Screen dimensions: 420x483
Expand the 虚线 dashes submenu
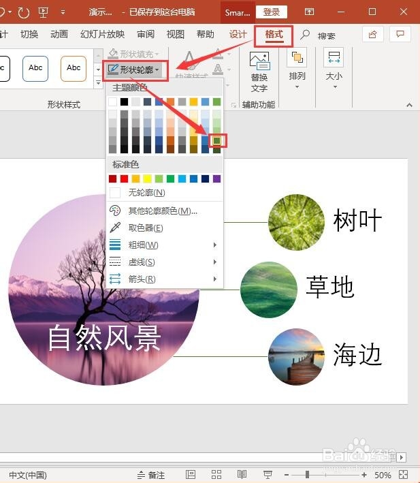click(165, 262)
